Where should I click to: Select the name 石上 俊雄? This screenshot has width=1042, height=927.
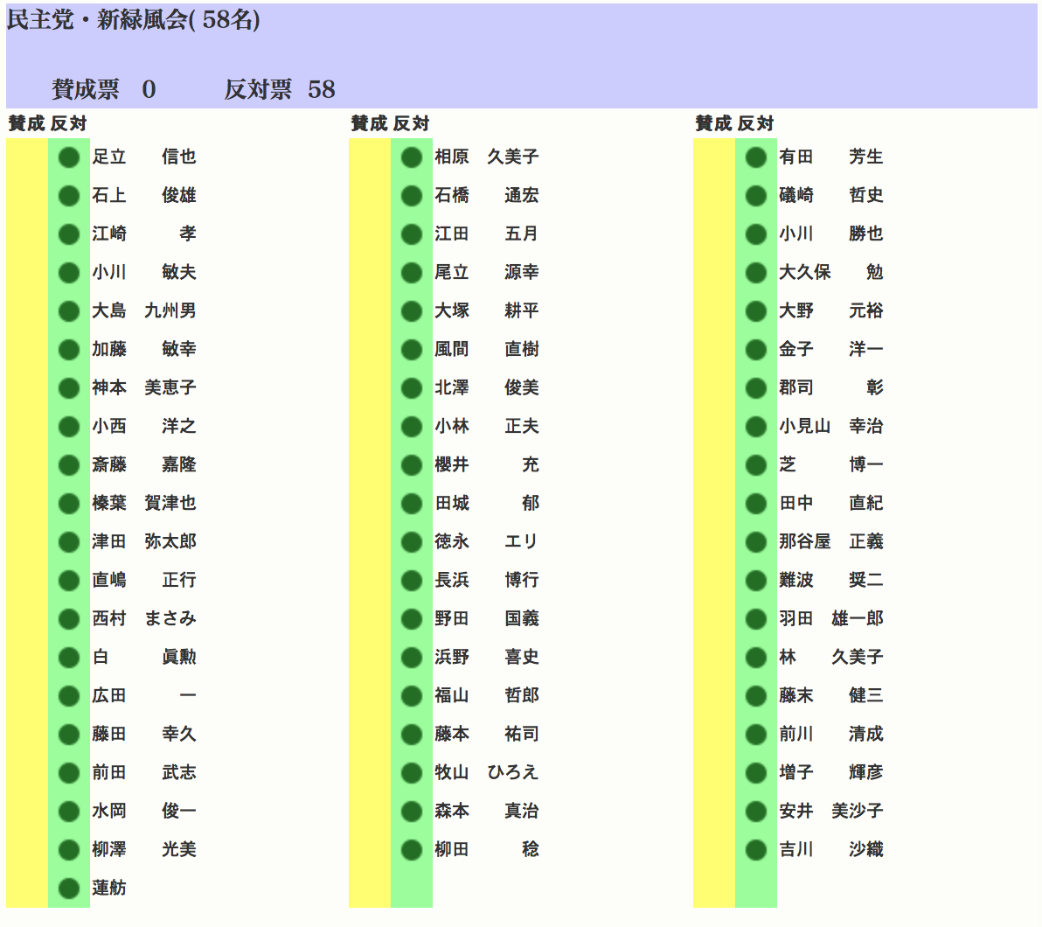point(144,196)
